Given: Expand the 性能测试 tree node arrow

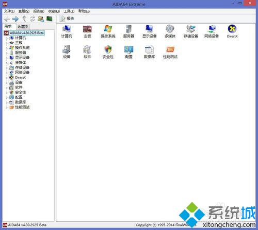Looking at the screenshot, I should click(7, 108).
